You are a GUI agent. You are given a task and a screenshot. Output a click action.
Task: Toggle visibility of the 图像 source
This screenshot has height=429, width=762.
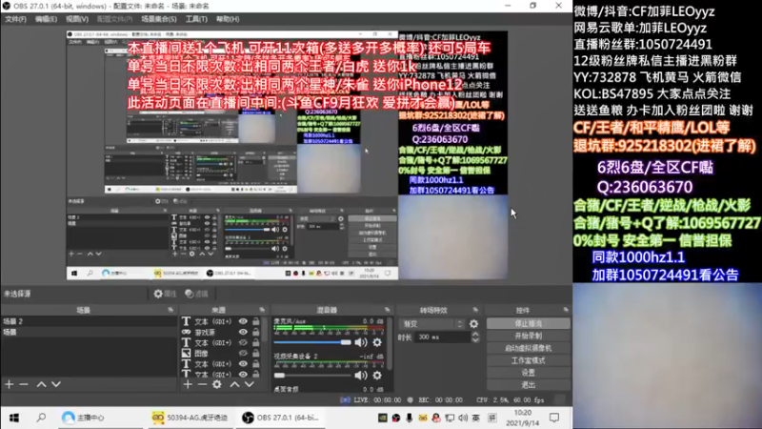[243, 353]
